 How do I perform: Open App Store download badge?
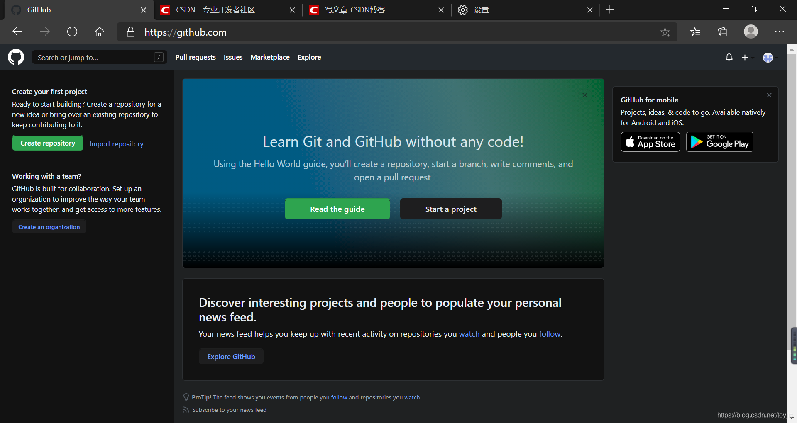[650, 142]
